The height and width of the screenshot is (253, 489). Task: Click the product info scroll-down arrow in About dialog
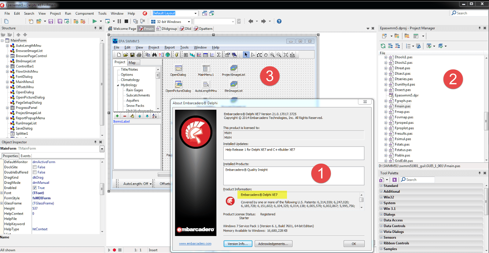pyautogui.click(x=362, y=207)
